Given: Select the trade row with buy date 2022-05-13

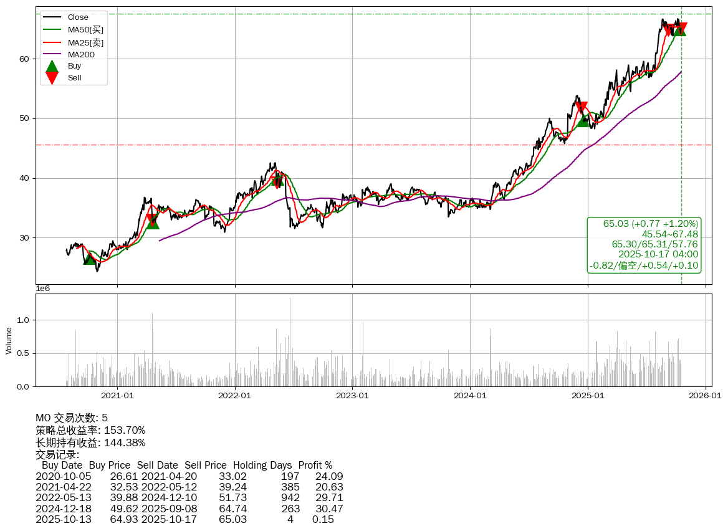Looking at the screenshot, I should coord(189,497).
